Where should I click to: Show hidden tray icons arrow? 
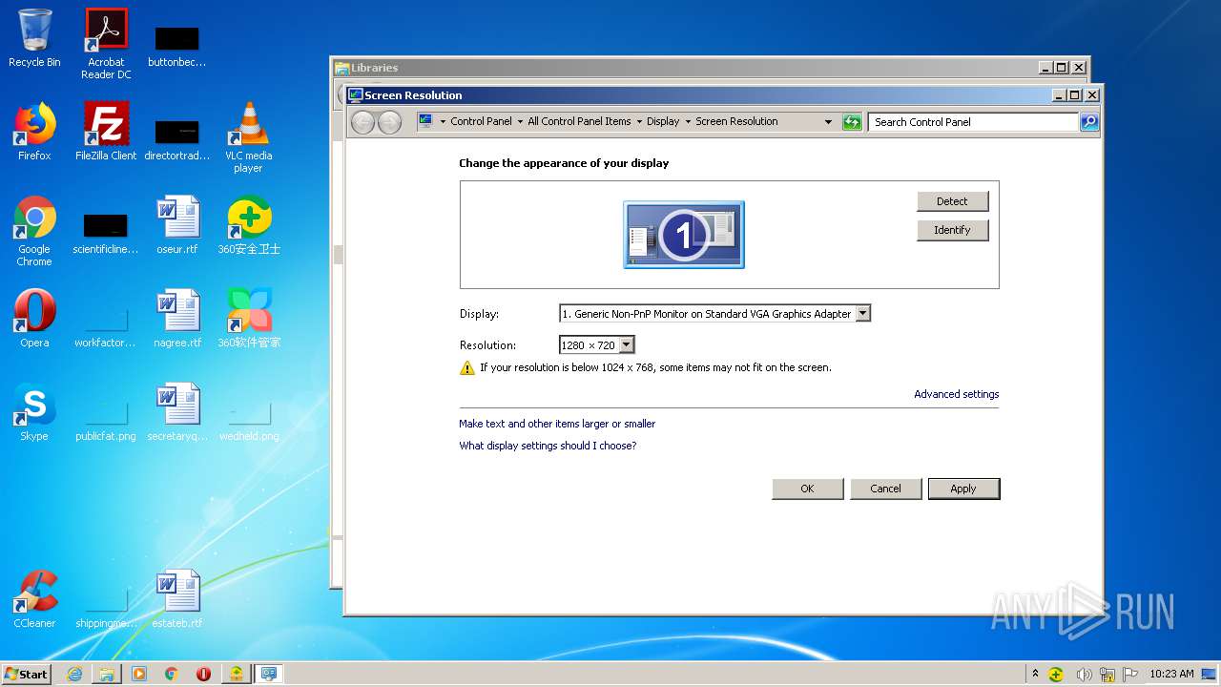coord(1036,674)
